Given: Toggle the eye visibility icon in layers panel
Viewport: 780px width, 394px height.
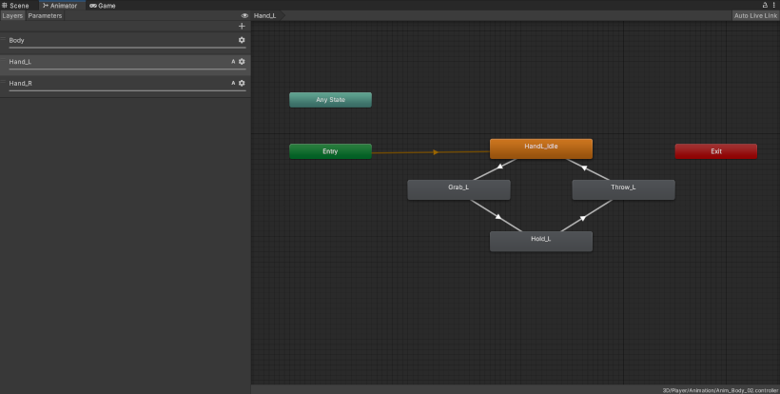Looking at the screenshot, I should coord(244,16).
